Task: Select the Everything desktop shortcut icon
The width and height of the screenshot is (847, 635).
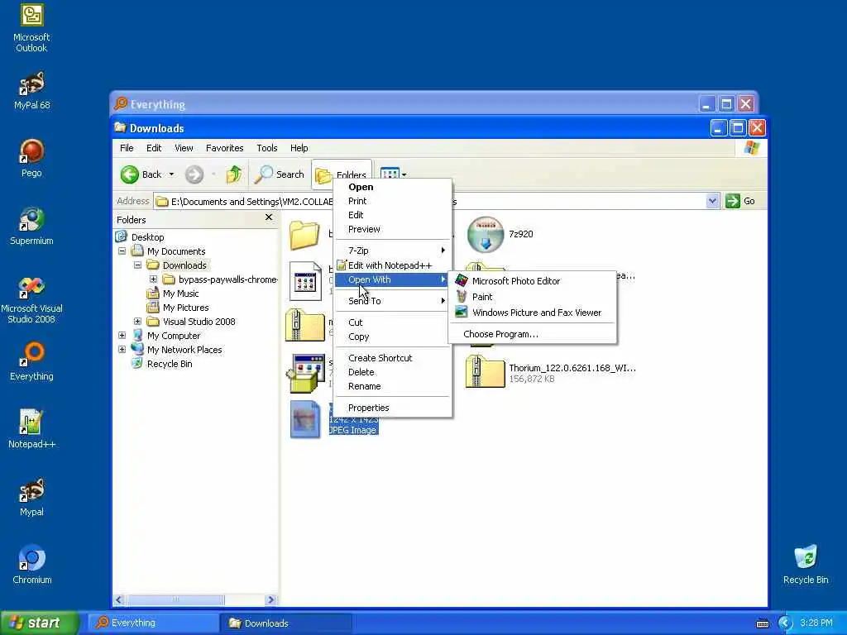Action: (31, 361)
